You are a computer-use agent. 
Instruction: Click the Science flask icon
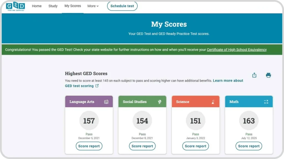[213, 102]
